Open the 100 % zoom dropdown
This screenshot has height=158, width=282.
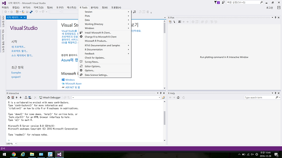point(16,144)
